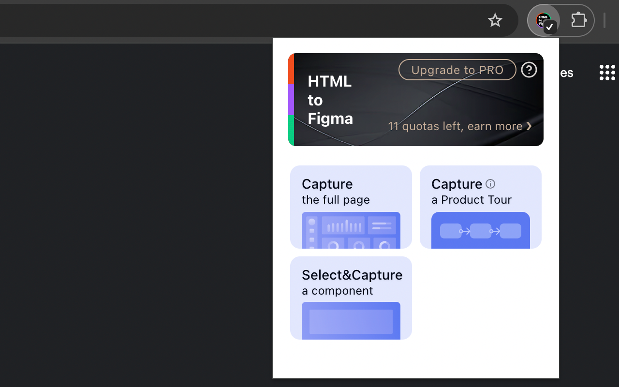Click the info icon beside Capture a Product Tour
The image size is (619, 387).
(491, 184)
